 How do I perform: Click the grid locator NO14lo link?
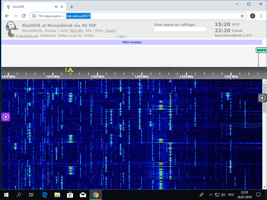pyautogui.click(x=71, y=30)
